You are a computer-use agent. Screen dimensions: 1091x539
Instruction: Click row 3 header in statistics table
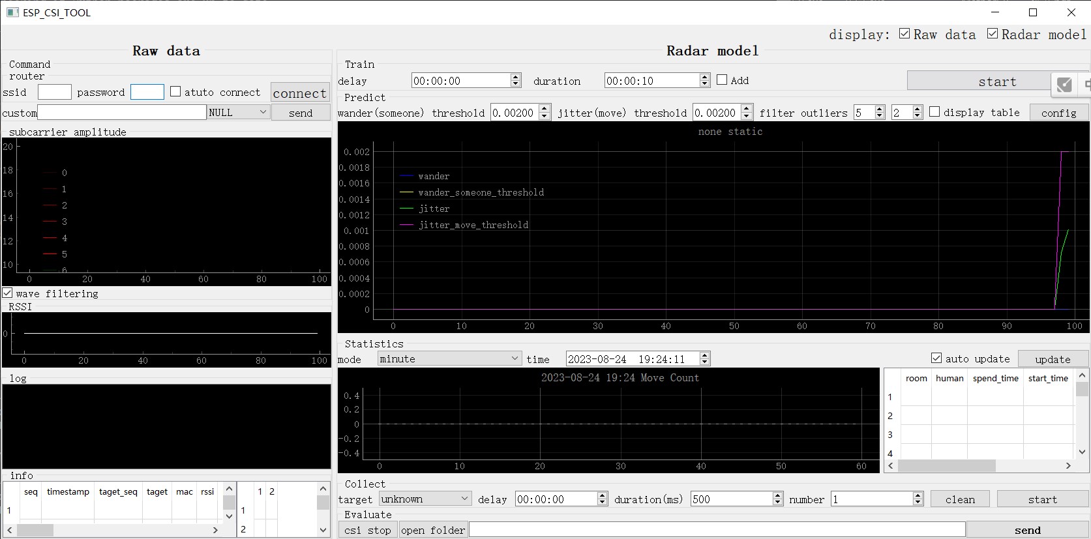890,434
